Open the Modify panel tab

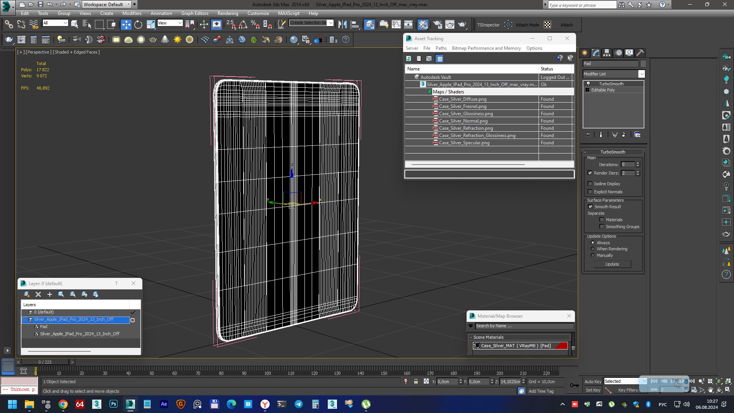pos(596,53)
